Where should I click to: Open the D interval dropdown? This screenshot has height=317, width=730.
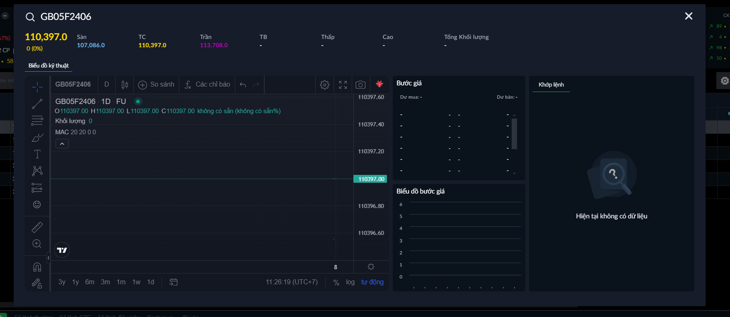[106, 85]
